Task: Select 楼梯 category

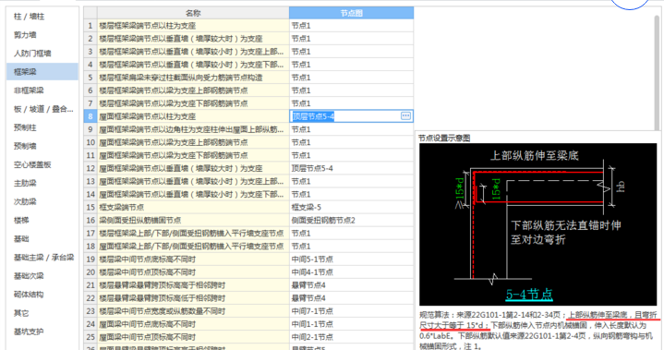Action: tap(42, 221)
